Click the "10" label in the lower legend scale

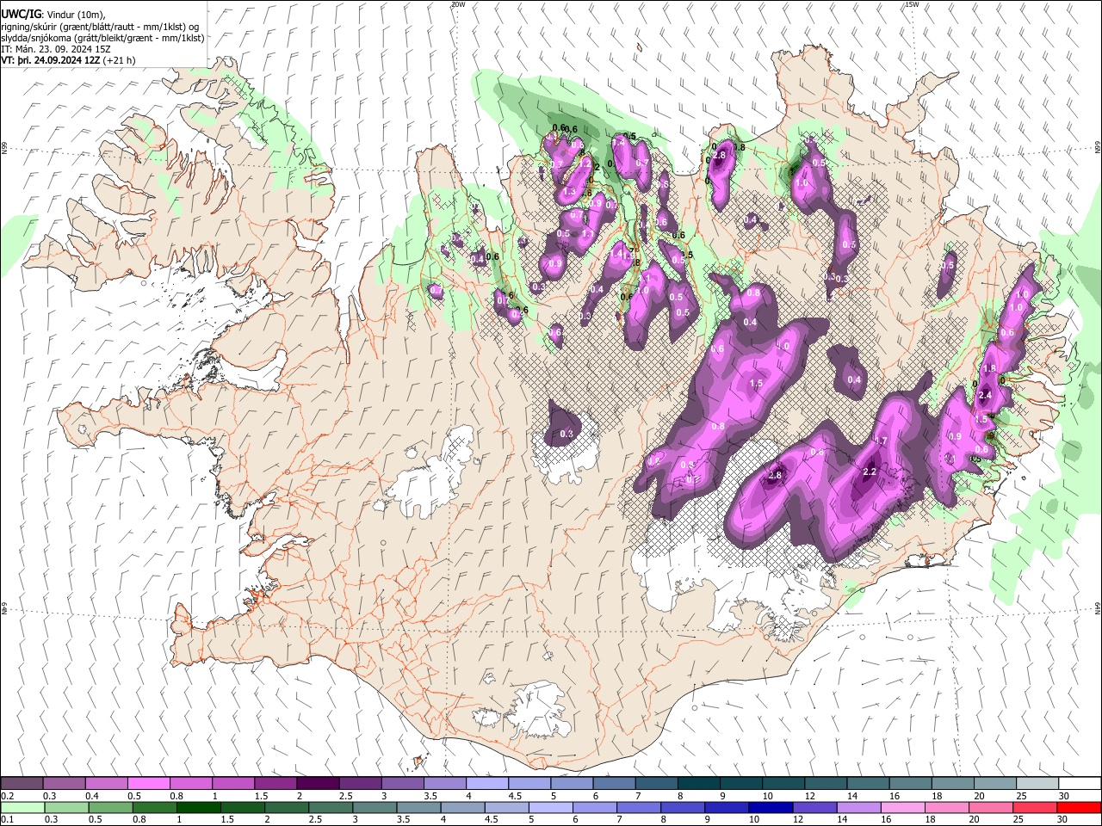[754, 820]
